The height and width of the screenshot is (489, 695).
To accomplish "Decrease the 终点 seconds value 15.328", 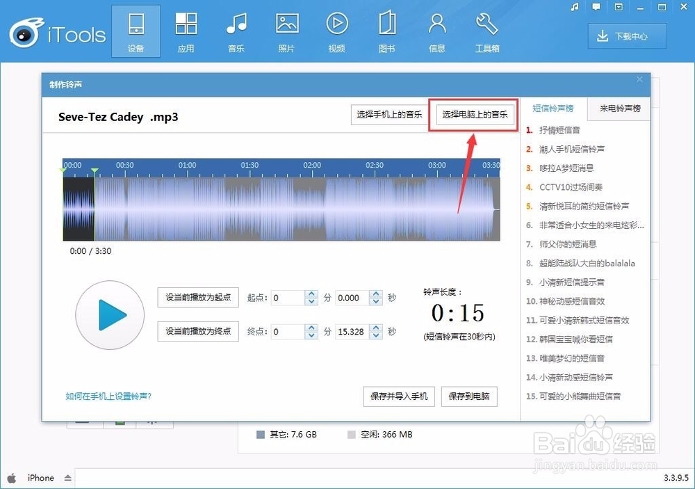I will (x=375, y=335).
